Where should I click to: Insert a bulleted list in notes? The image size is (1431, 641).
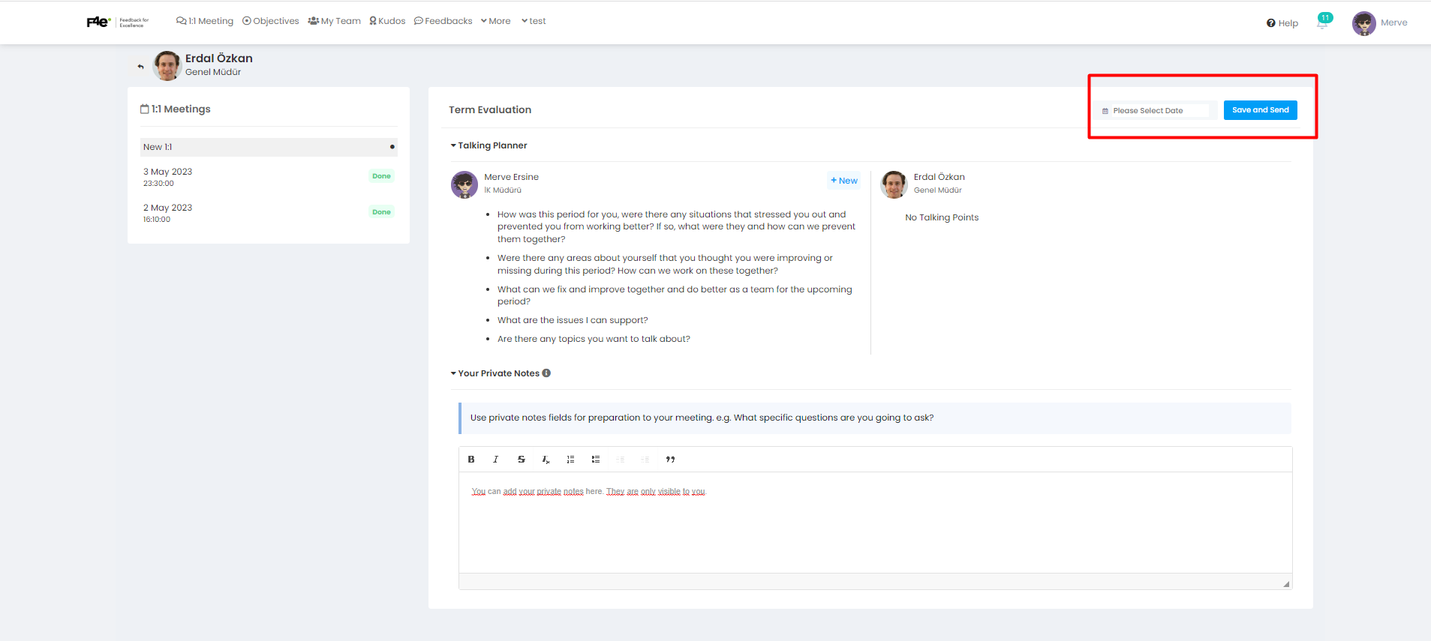click(596, 460)
